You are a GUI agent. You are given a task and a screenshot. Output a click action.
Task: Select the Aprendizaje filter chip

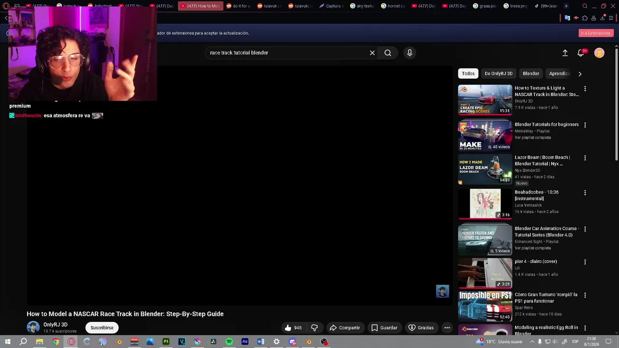click(x=560, y=73)
